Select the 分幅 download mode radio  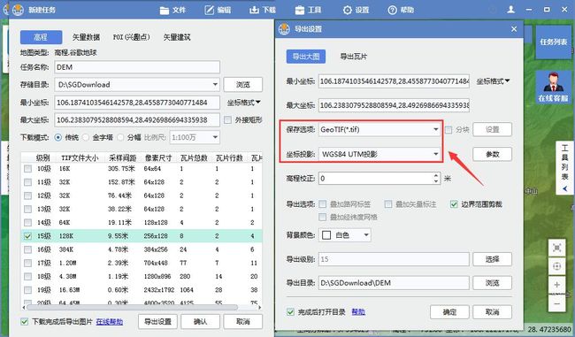click(x=120, y=137)
